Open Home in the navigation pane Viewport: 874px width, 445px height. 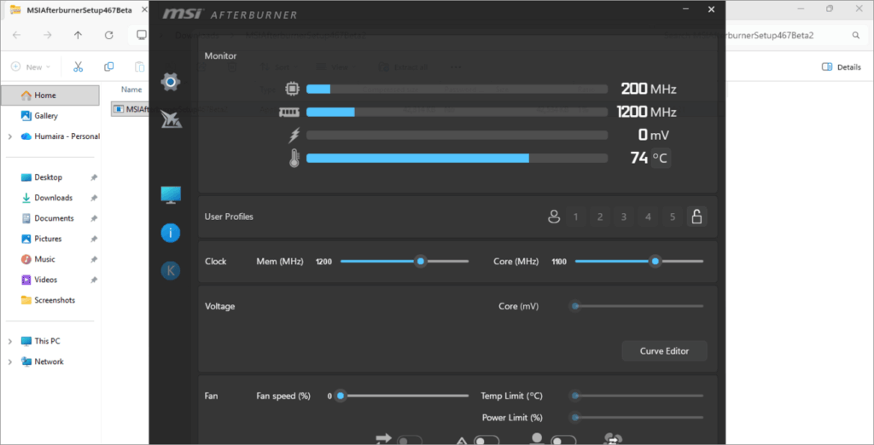point(50,95)
